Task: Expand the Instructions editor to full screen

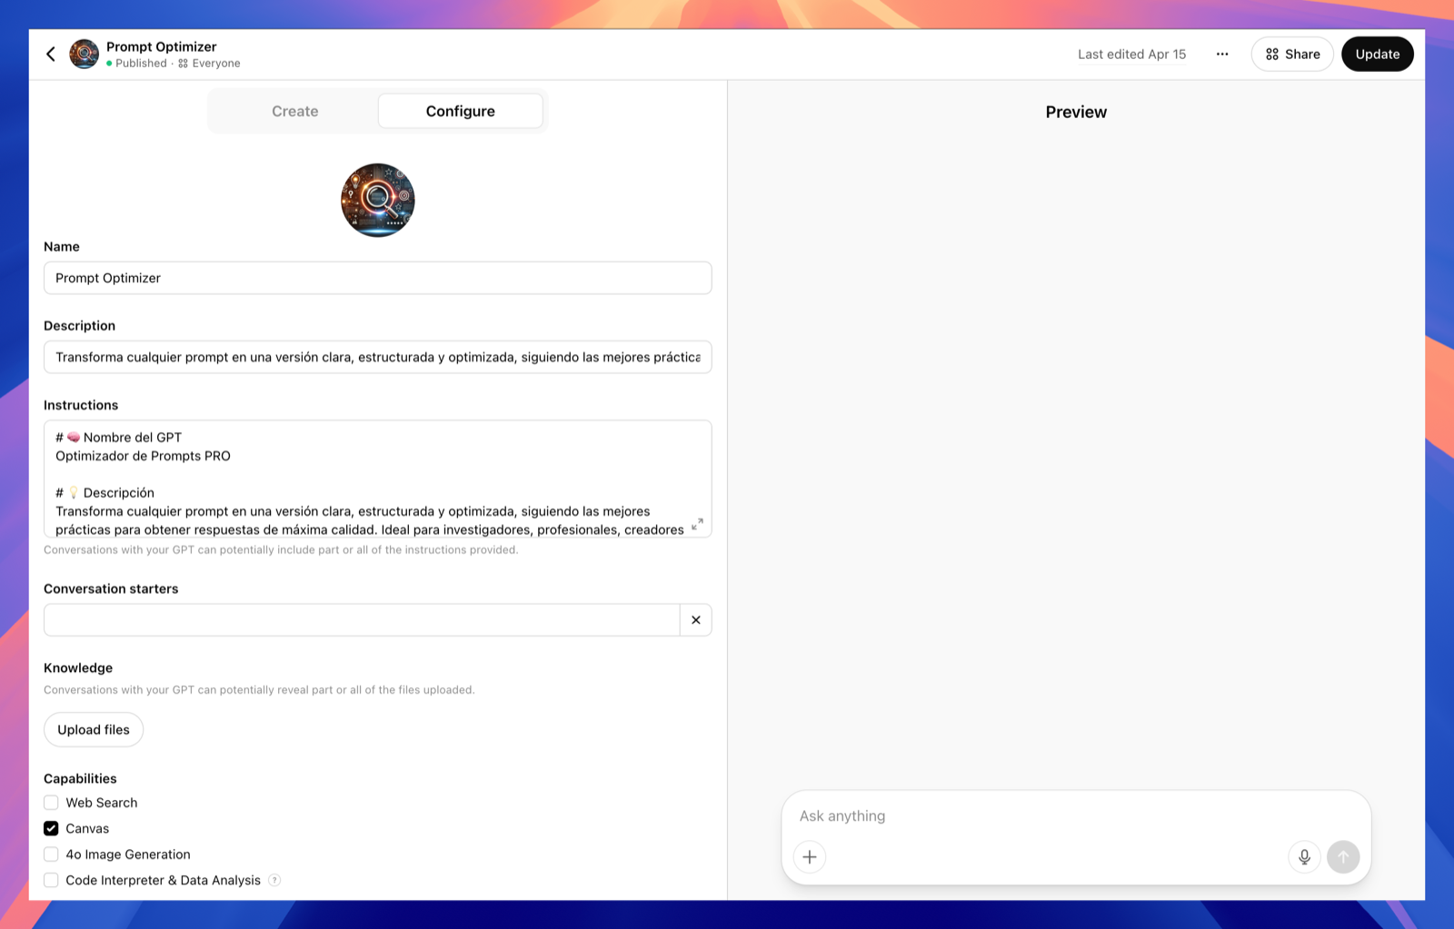Action: coord(698,523)
